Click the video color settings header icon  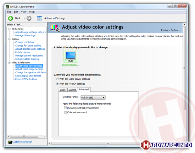tap(55, 28)
